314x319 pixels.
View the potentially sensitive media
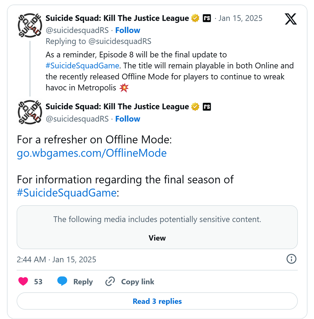coord(157,238)
